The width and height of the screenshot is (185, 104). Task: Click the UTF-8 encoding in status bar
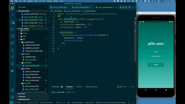(59, 103)
